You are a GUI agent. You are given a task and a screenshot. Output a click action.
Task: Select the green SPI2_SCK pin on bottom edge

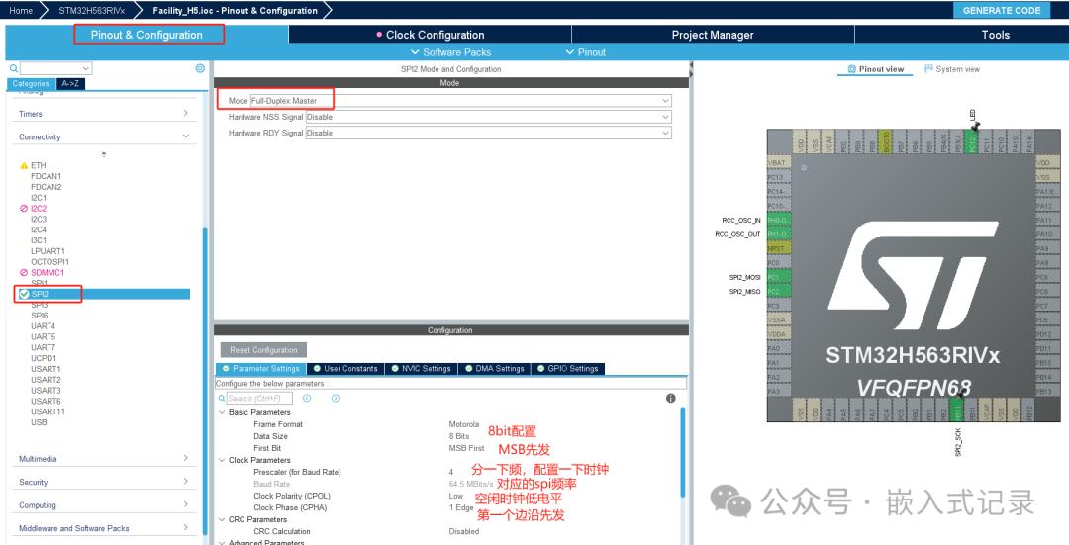coord(957,410)
